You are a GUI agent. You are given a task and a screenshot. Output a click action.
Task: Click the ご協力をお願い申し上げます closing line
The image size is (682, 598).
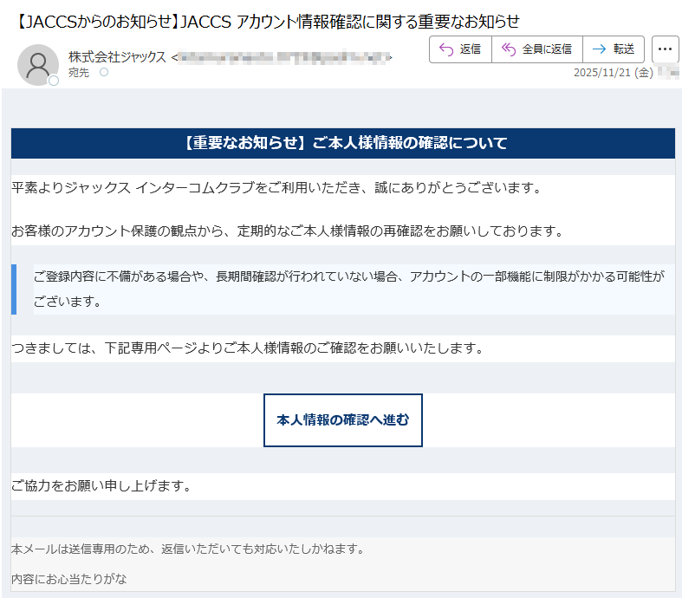(101, 485)
